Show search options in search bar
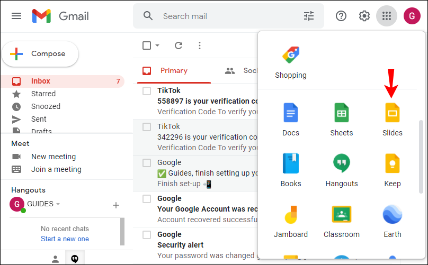Viewport: 428px width, 265px height. point(309,16)
